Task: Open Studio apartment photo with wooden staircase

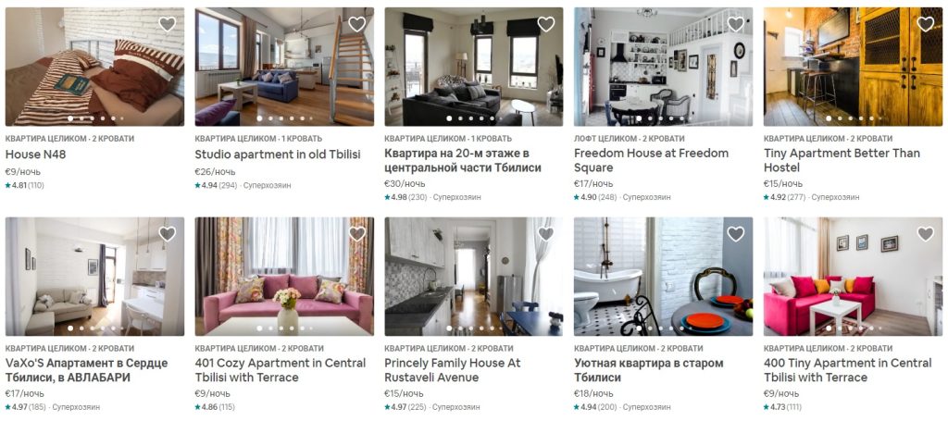Action: click(x=284, y=67)
